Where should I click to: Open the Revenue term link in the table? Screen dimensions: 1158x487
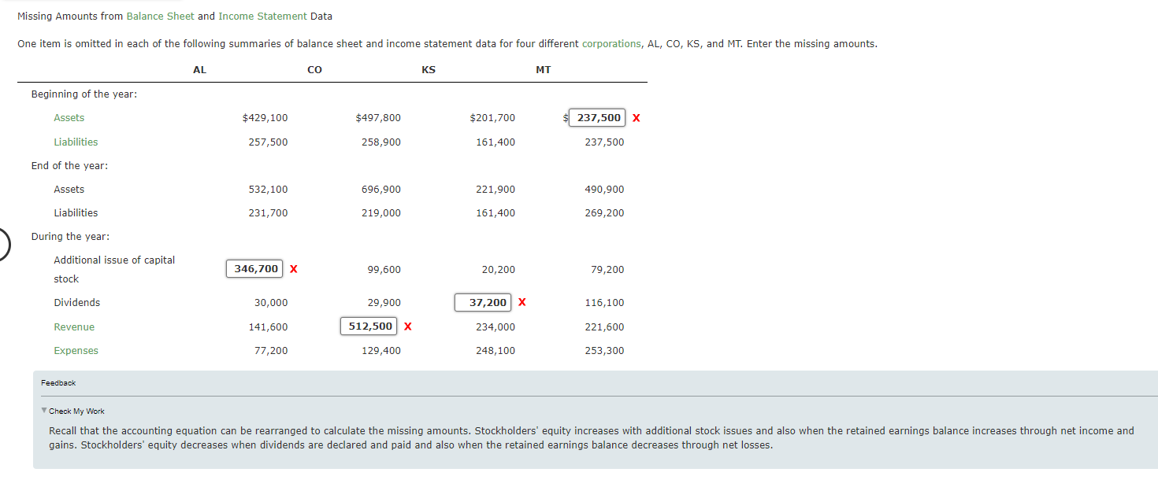pyautogui.click(x=74, y=327)
